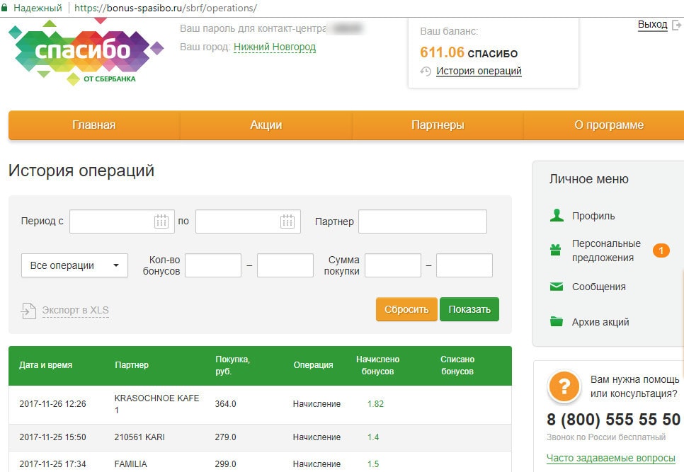Click the Партнер input field
Viewport: 684px width, 472px height.
click(423, 221)
